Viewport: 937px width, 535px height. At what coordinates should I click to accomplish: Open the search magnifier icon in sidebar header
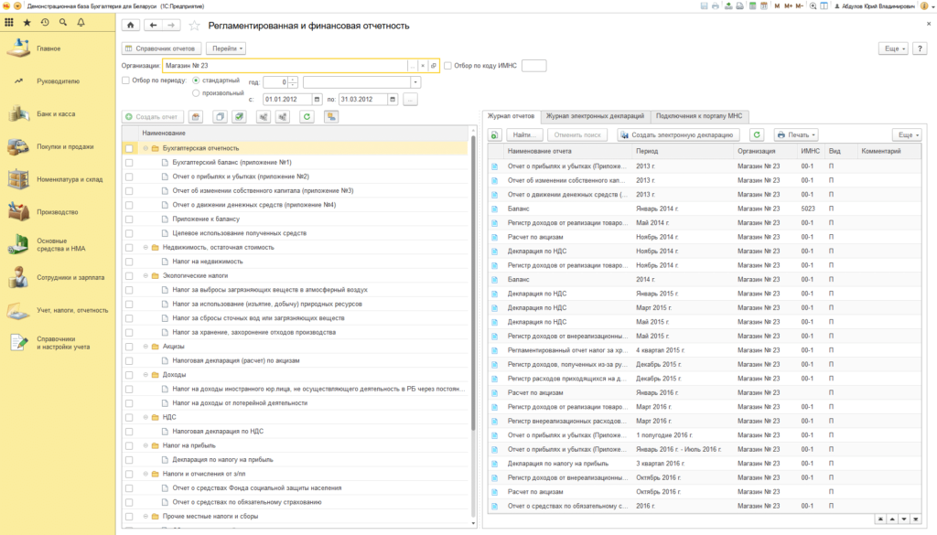63,22
